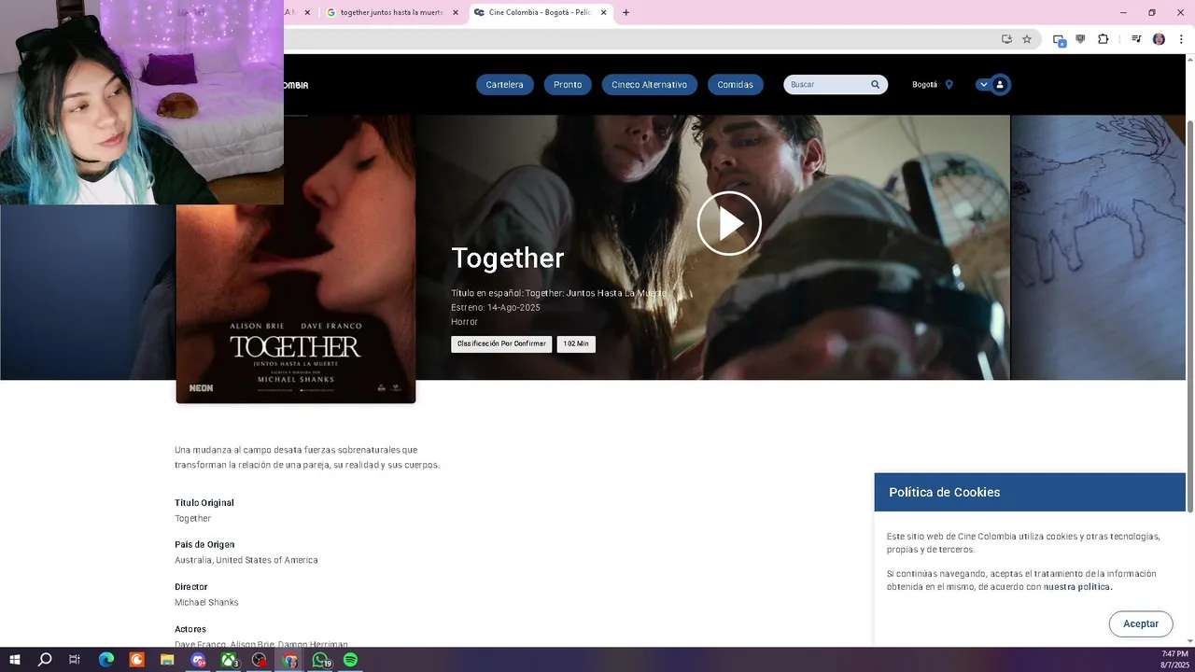The image size is (1195, 672).
Task: Expand the user account chevron
Action: coord(983,85)
